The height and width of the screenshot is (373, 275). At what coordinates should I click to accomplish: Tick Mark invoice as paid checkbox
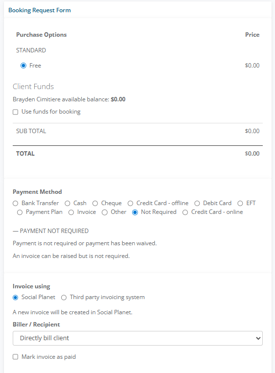(16, 357)
